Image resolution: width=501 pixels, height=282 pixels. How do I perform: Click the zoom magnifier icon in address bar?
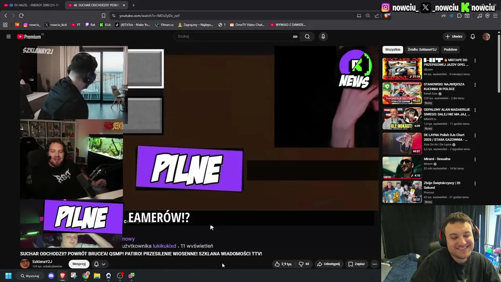pos(368,16)
